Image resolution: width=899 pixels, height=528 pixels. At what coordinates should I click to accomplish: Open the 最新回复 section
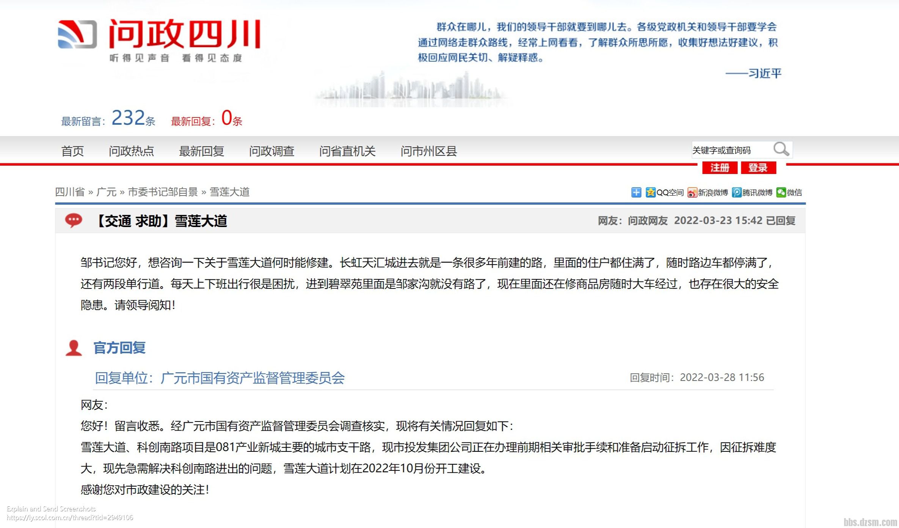[x=202, y=151]
